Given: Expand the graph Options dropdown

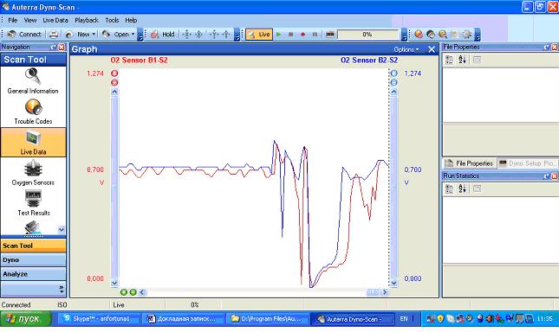Looking at the screenshot, I should click(x=406, y=49).
